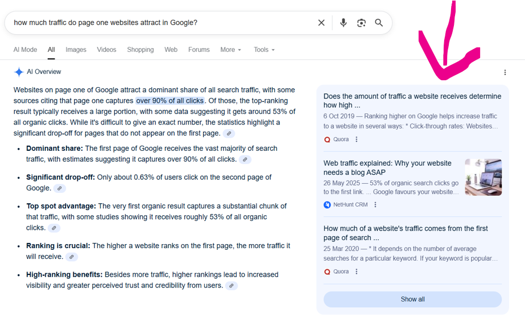Open 'Web traffic explained' article link
The height and width of the screenshot is (317, 525).
point(387,168)
